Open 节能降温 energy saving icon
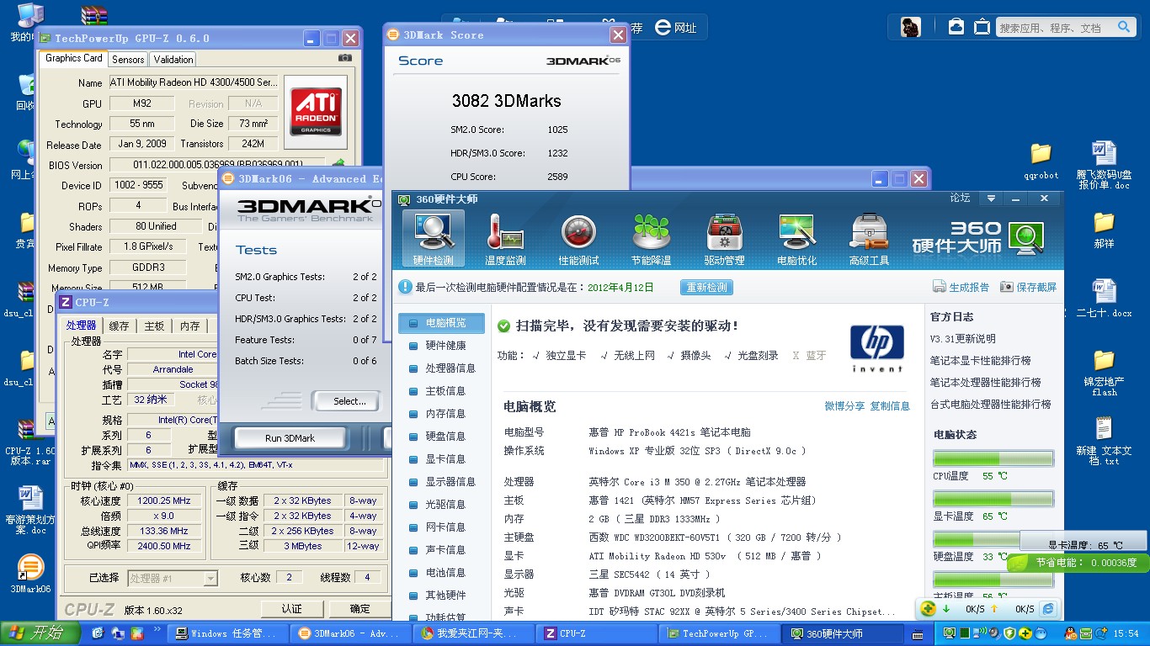 coord(652,239)
